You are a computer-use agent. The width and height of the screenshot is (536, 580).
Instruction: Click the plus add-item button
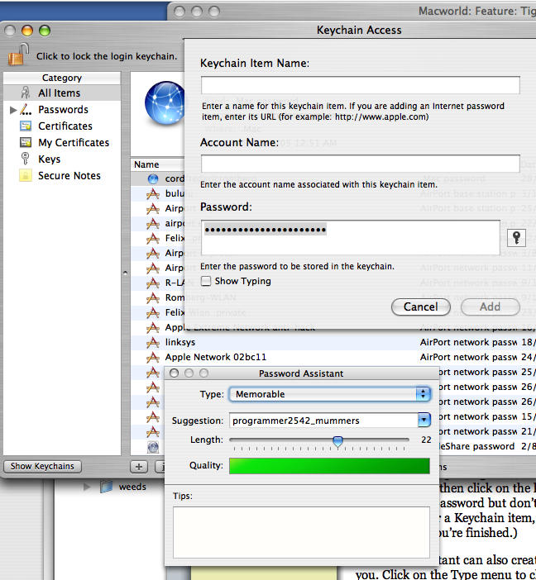pyautogui.click(x=139, y=467)
